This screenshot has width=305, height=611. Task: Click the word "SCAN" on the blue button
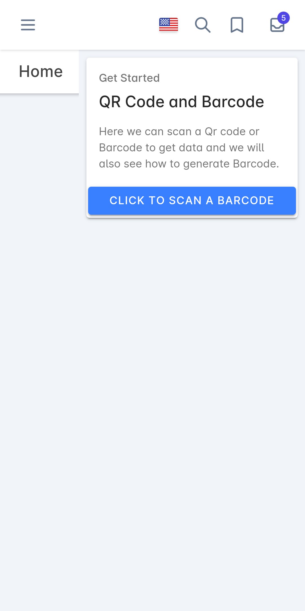(185, 201)
